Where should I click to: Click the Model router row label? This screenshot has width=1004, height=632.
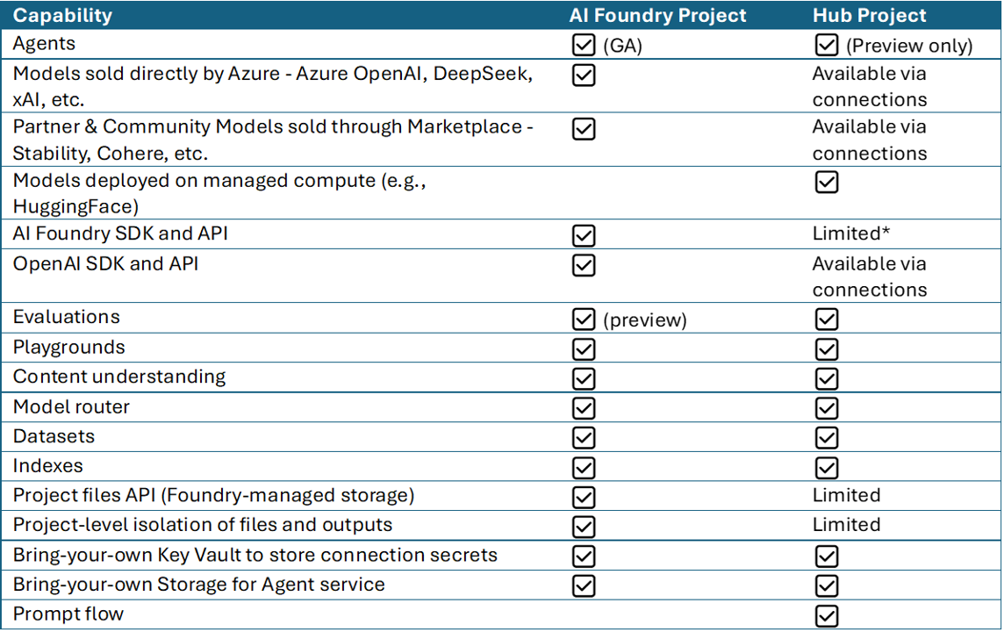[x=71, y=406]
